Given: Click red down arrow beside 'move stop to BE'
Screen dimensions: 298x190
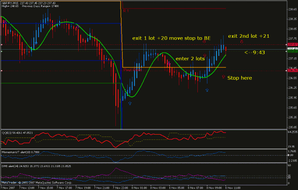Looking at the screenshot, I should 204,42.
